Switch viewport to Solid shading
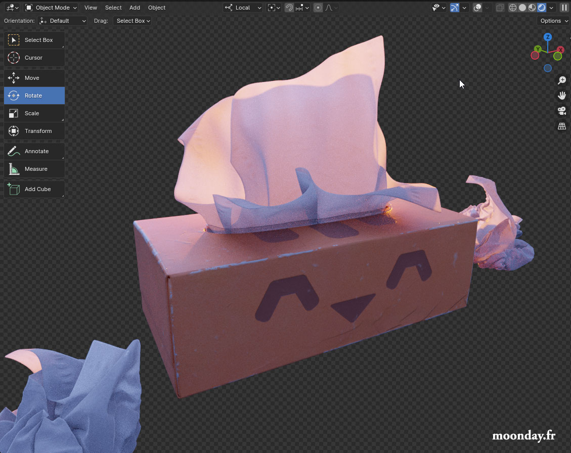The height and width of the screenshot is (453, 571). 522,8
